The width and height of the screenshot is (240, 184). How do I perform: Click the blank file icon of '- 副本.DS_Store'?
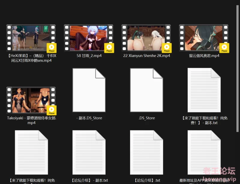[x=89, y=90]
